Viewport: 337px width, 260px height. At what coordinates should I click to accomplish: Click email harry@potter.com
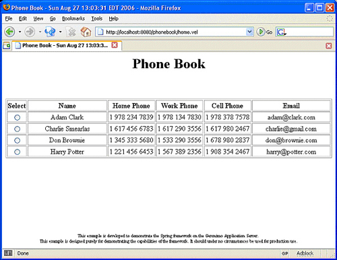tap(291, 152)
